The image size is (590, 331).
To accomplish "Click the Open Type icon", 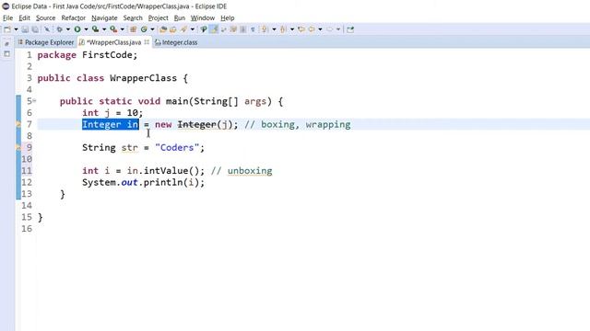I will [163, 29].
